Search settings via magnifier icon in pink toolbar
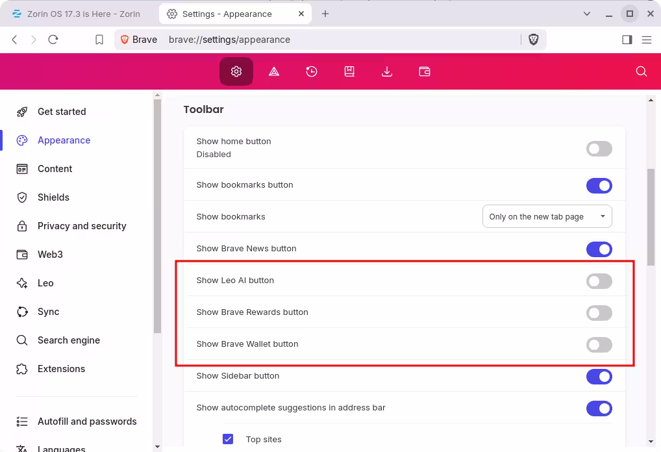This screenshot has width=661, height=452. 641,71
